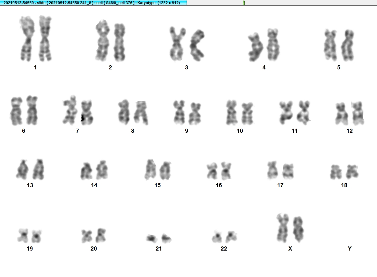The height and width of the screenshot is (277, 377).
Task: Click the label '5' under its pair
Action: [339, 67]
